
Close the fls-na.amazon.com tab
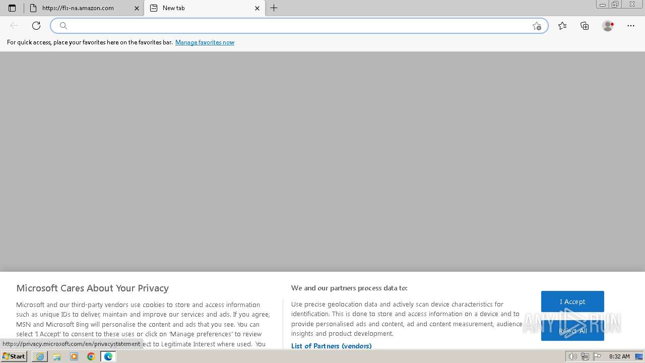[137, 8]
